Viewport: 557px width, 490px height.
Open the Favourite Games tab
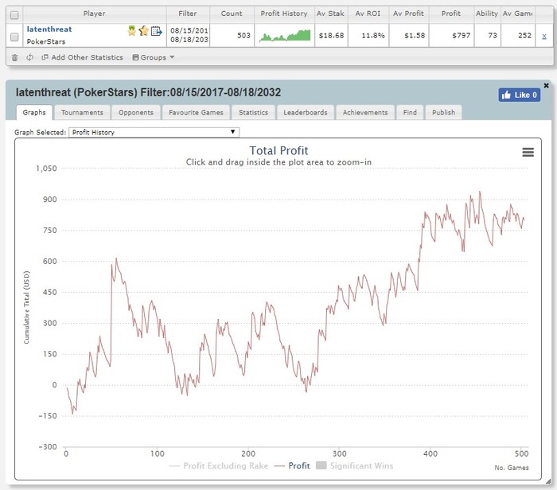click(x=196, y=113)
